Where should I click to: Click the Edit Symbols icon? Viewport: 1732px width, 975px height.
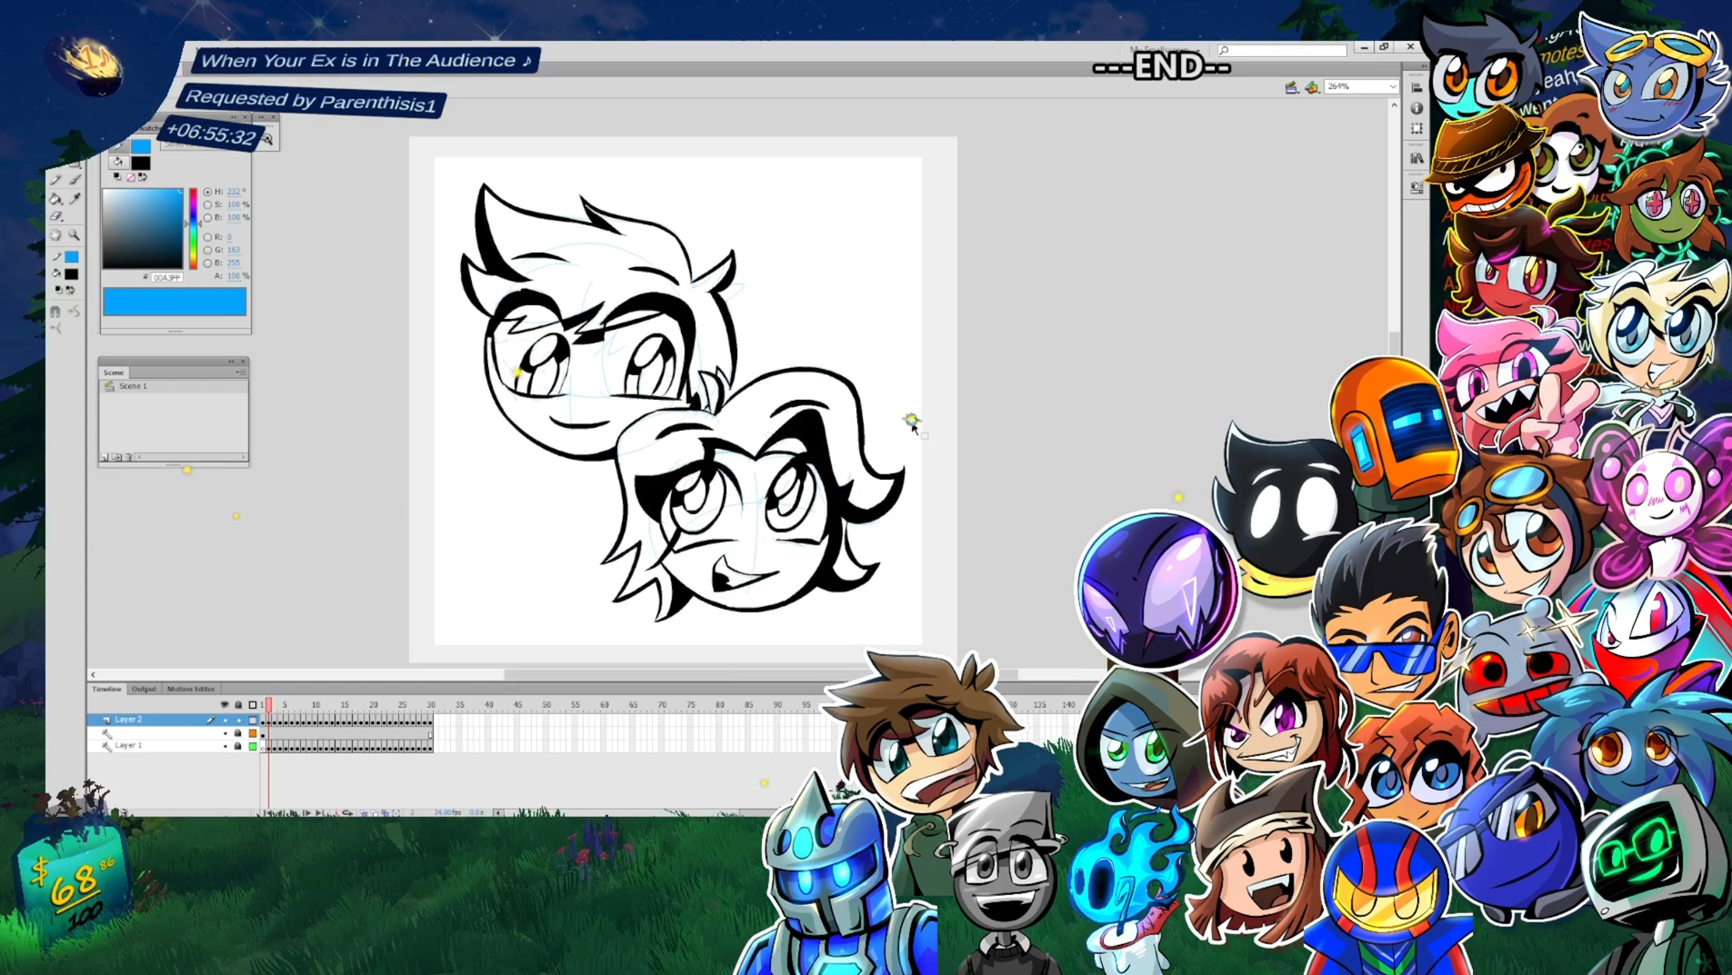coord(1311,87)
